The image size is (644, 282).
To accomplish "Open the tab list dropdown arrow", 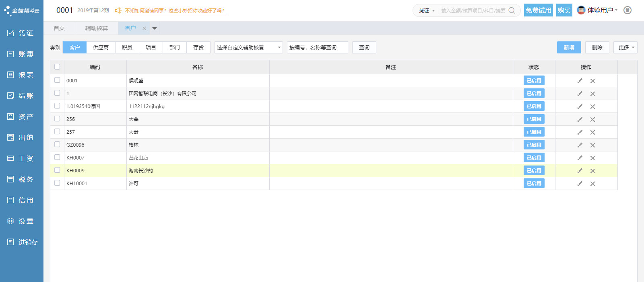I will (155, 29).
